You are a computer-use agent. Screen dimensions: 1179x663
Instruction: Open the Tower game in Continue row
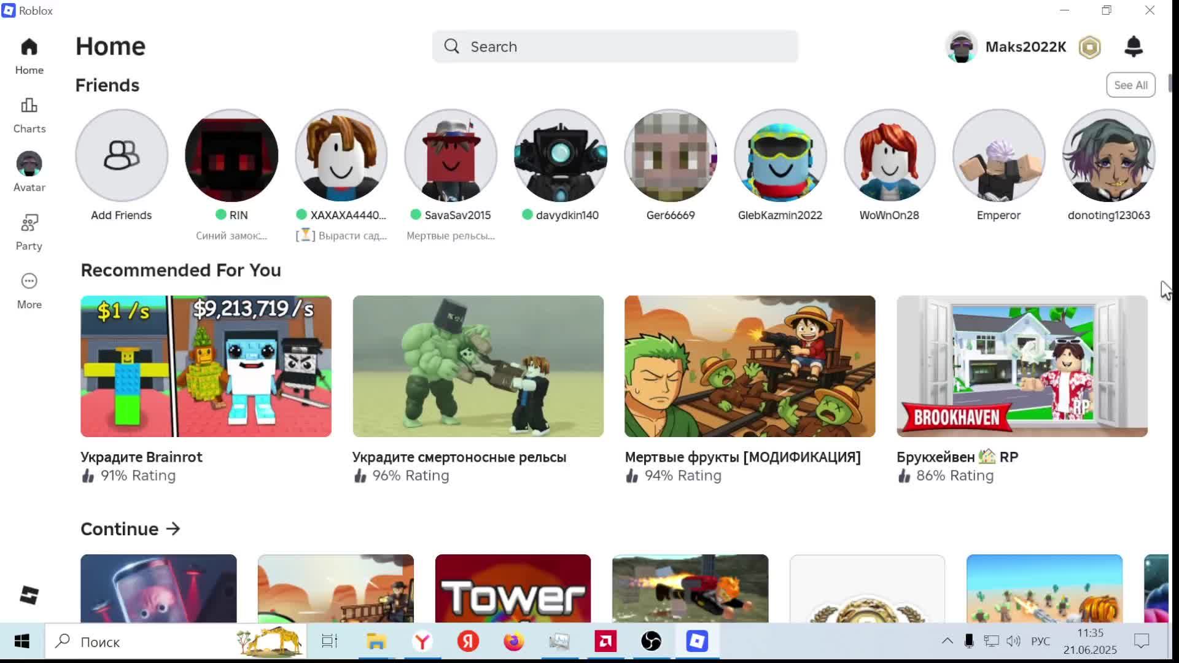pos(513,588)
